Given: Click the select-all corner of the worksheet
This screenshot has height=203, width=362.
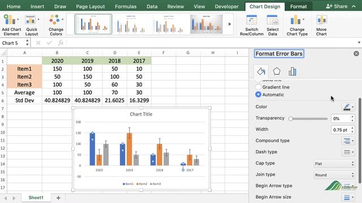Looking at the screenshot, I should (x=3, y=53).
